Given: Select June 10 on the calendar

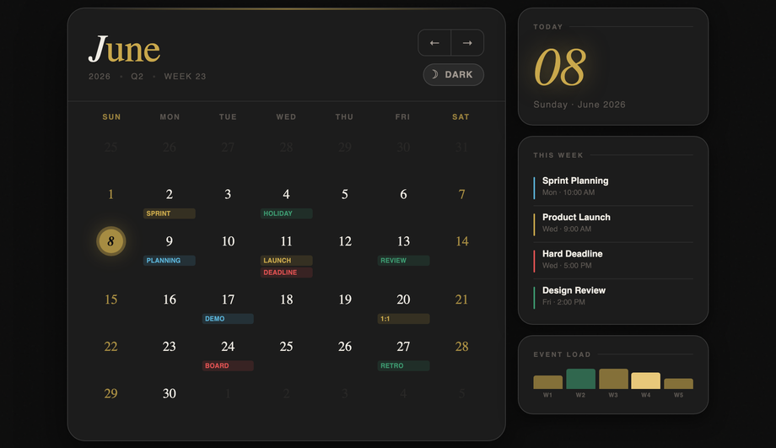Looking at the screenshot, I should [228, 241].
